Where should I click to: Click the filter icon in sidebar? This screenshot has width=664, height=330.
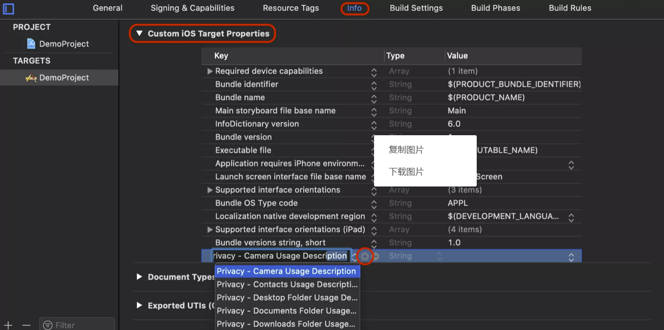click(x=47, y=325)
